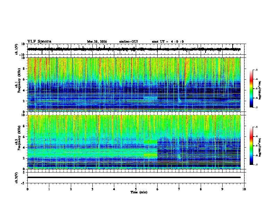This screenshot has width=275, height=212.
Task: Click the '-3' tick on ch.1 color bar
Action: coord(256,70)
